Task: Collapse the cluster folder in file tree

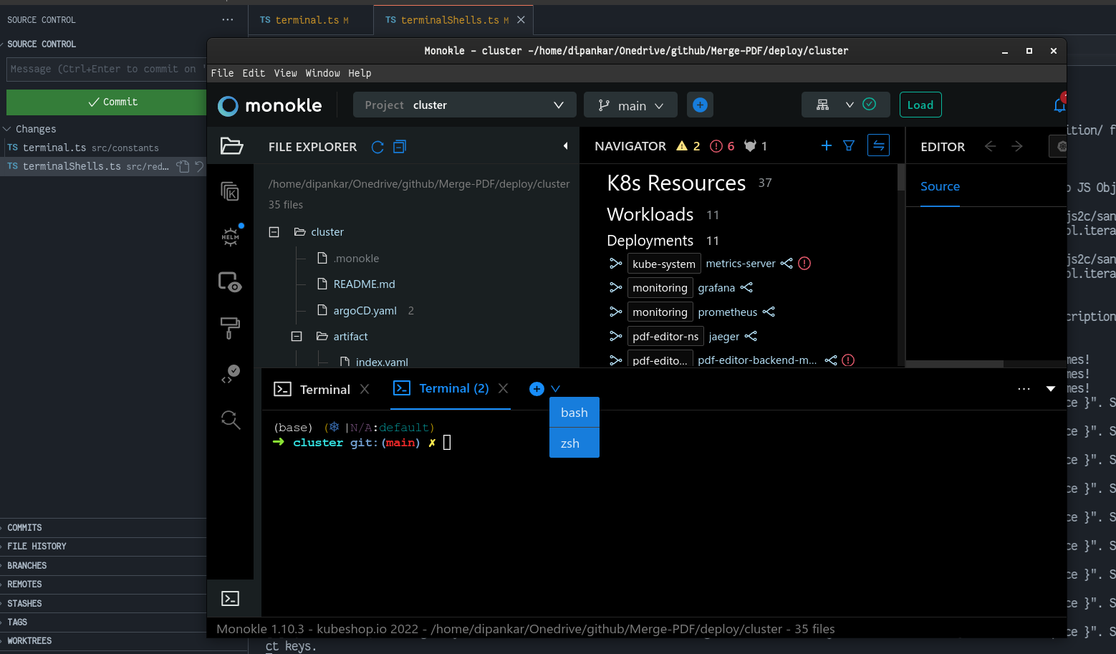Action: [x=274, y=232]
